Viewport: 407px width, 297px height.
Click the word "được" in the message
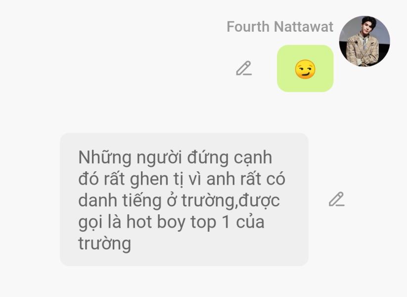(x=259, y=201)
